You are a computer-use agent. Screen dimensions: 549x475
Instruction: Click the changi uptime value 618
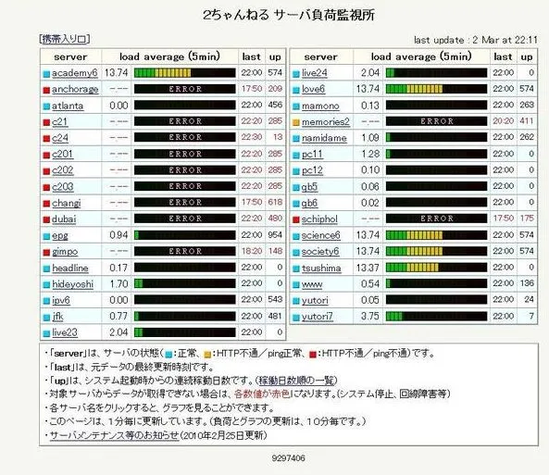click(275, 203)
